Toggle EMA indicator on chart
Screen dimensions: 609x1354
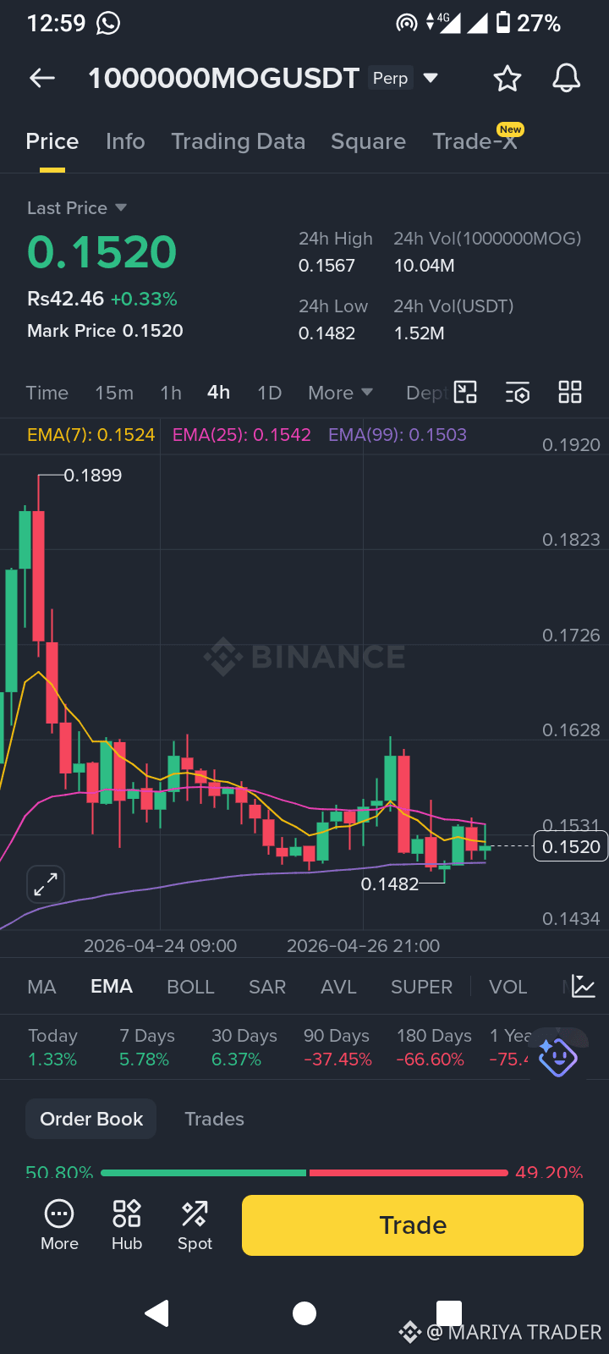click(112, 987)
